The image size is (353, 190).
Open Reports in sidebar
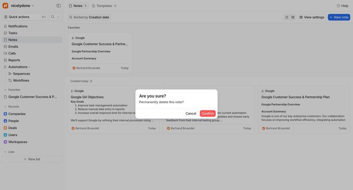[32, 60]
